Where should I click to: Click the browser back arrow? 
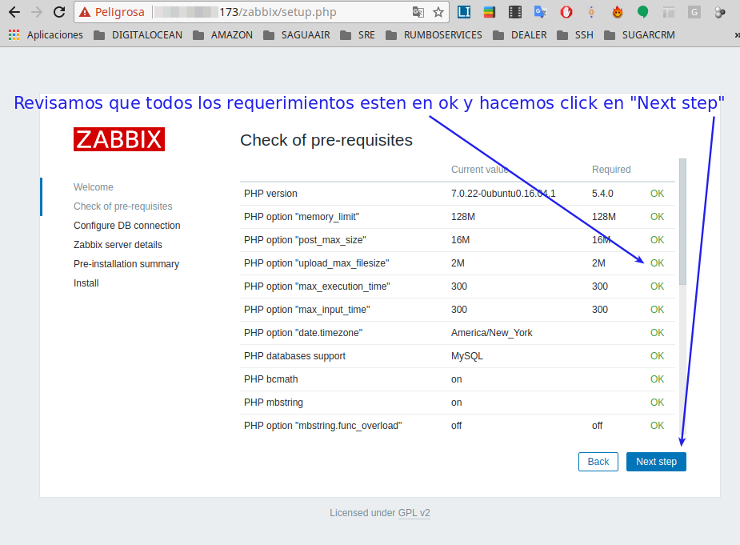click(14, 12)
